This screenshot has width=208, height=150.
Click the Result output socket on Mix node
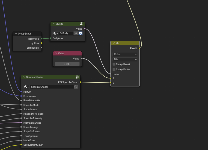[x=139, y=48]
